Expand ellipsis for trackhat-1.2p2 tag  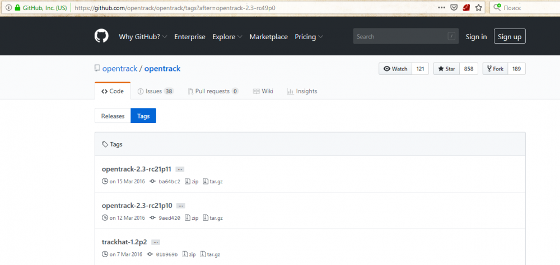pos(156,242)
